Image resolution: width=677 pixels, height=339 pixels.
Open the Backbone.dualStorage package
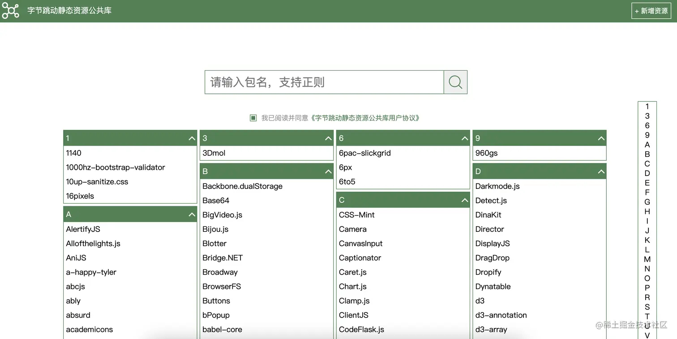[243, 186]
